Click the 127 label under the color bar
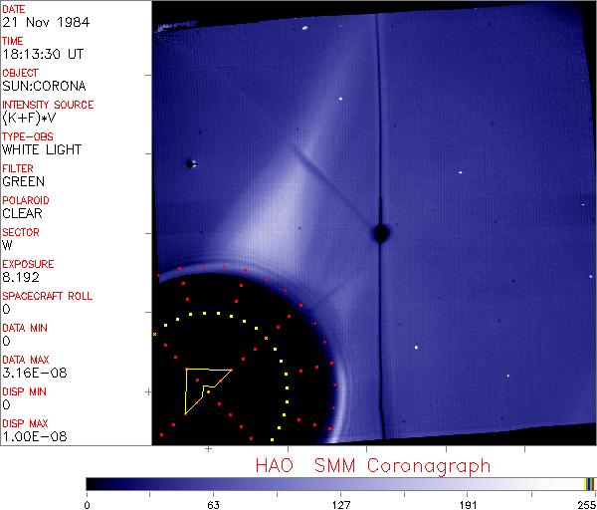The width and height of the screenshot is (597, 510). pyautogui.click(x=341, y=505)
